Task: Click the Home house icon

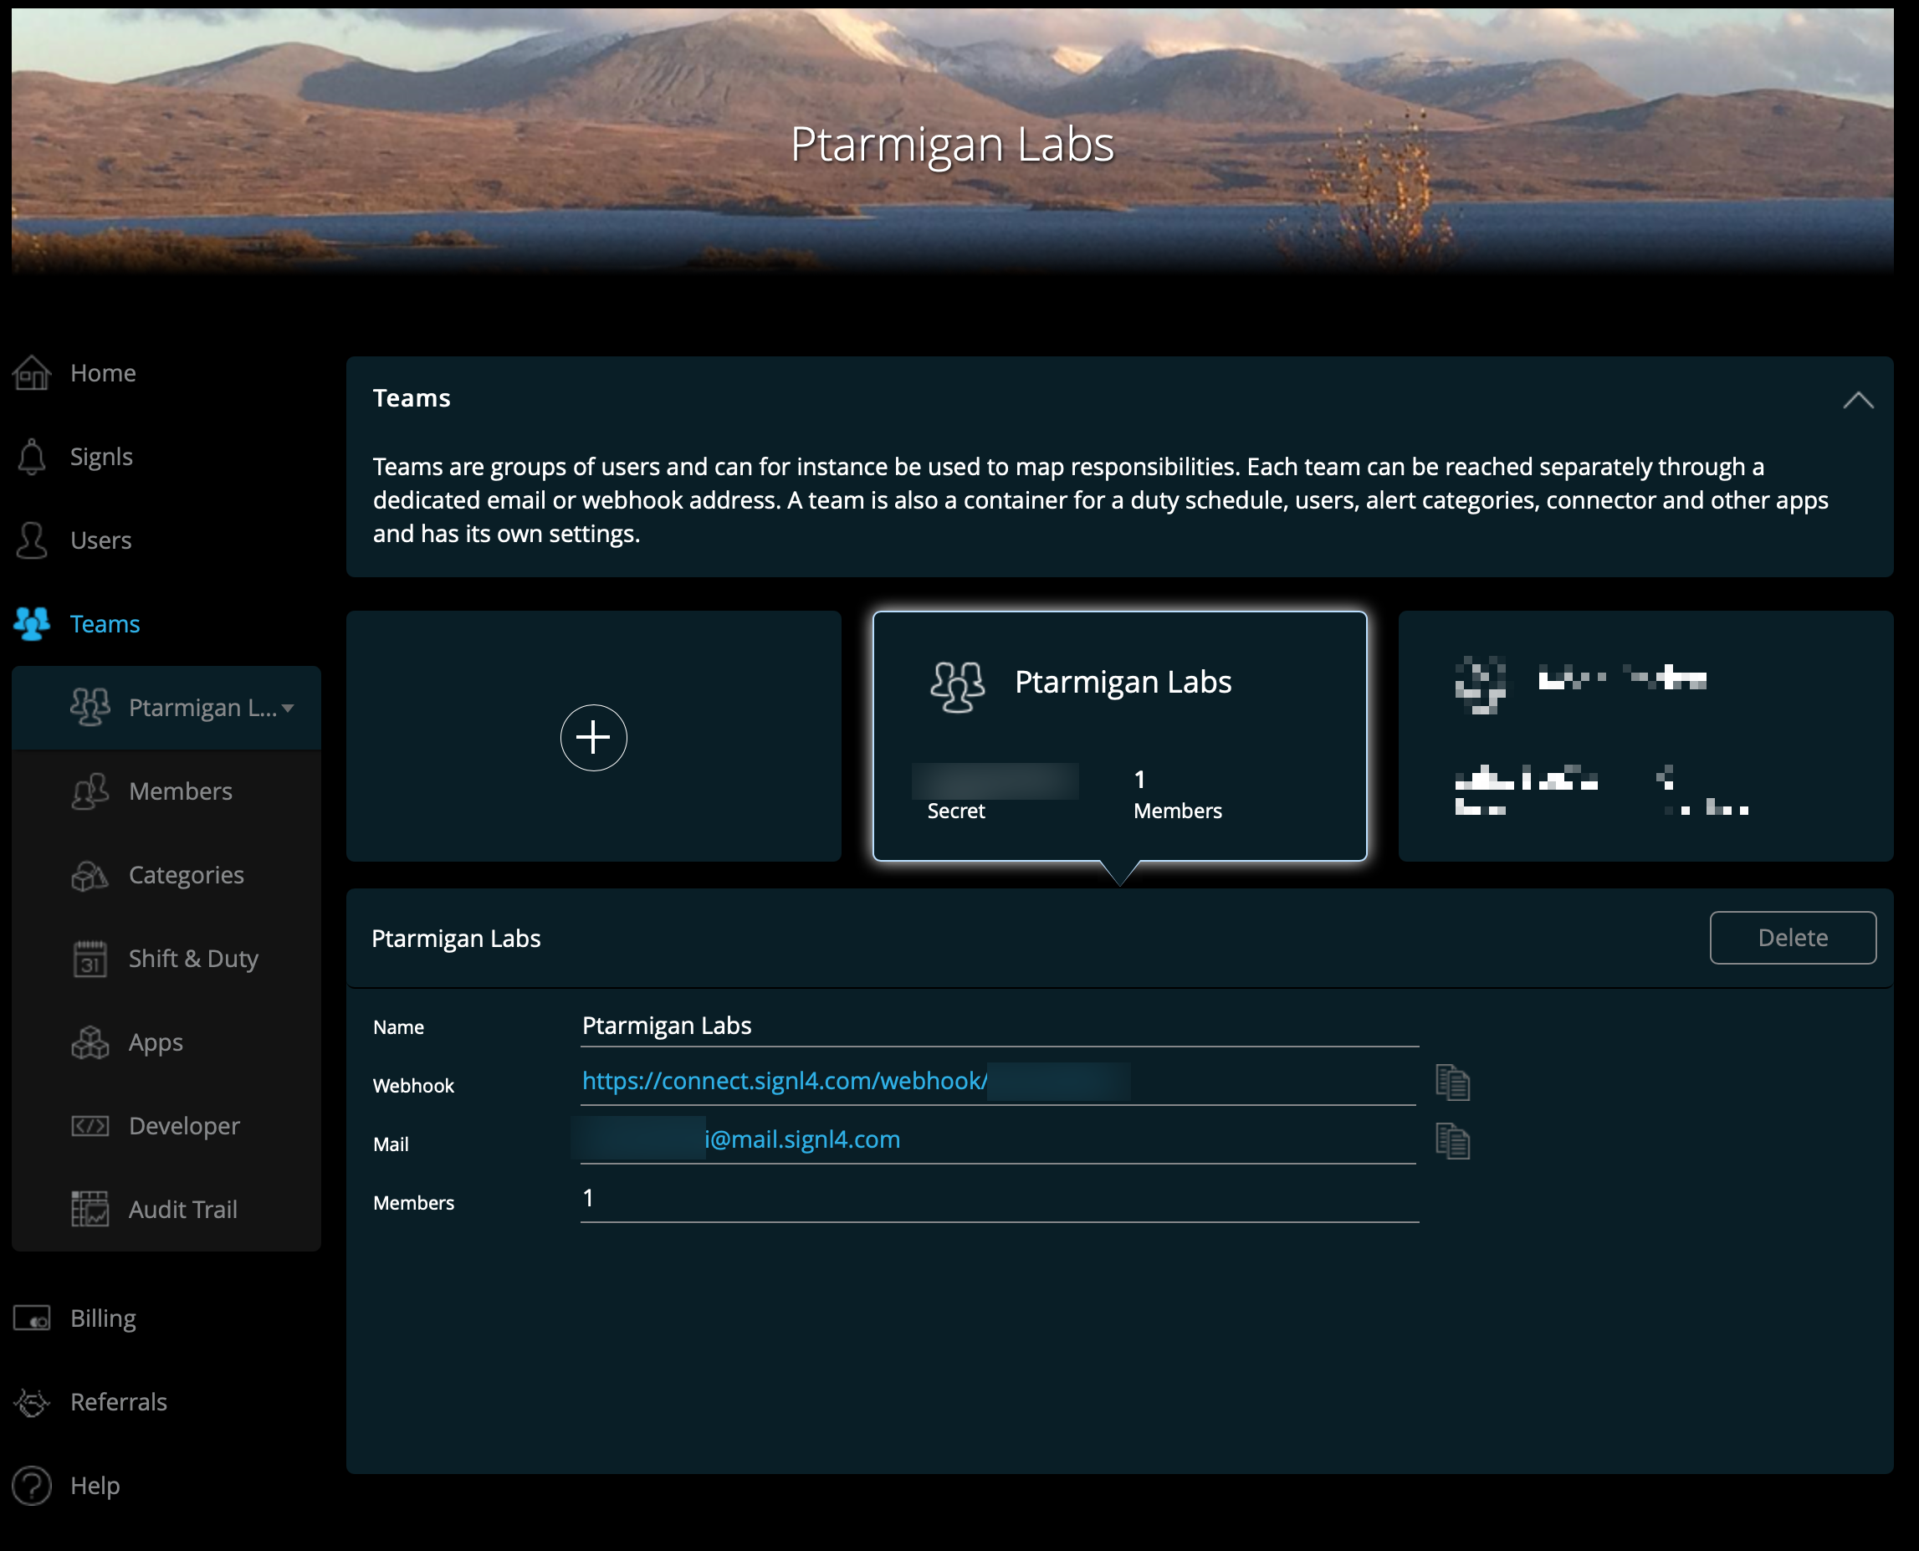Action: (32, 373)
